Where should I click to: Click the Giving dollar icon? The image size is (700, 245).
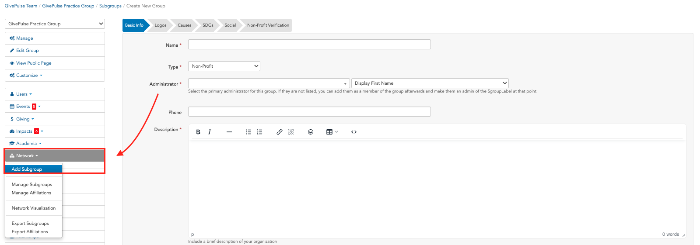pyautogui.click(x=12, y=119)
